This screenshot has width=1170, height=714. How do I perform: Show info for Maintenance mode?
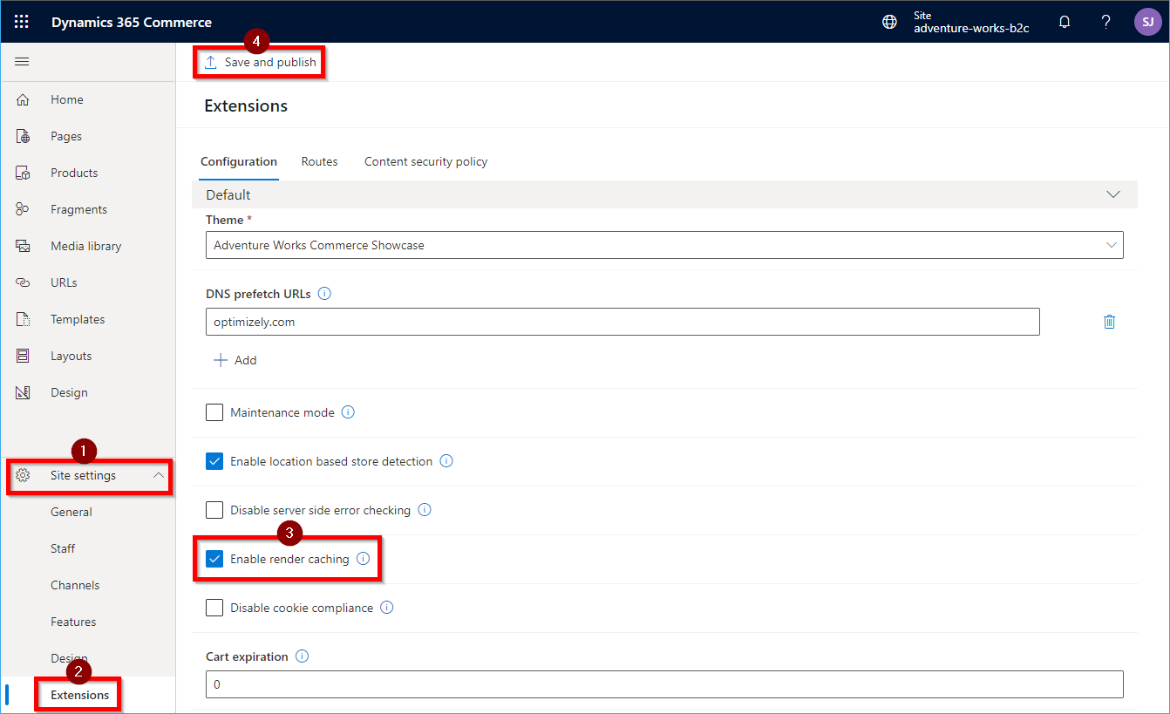pyautogui.click(x=348, y=412)
